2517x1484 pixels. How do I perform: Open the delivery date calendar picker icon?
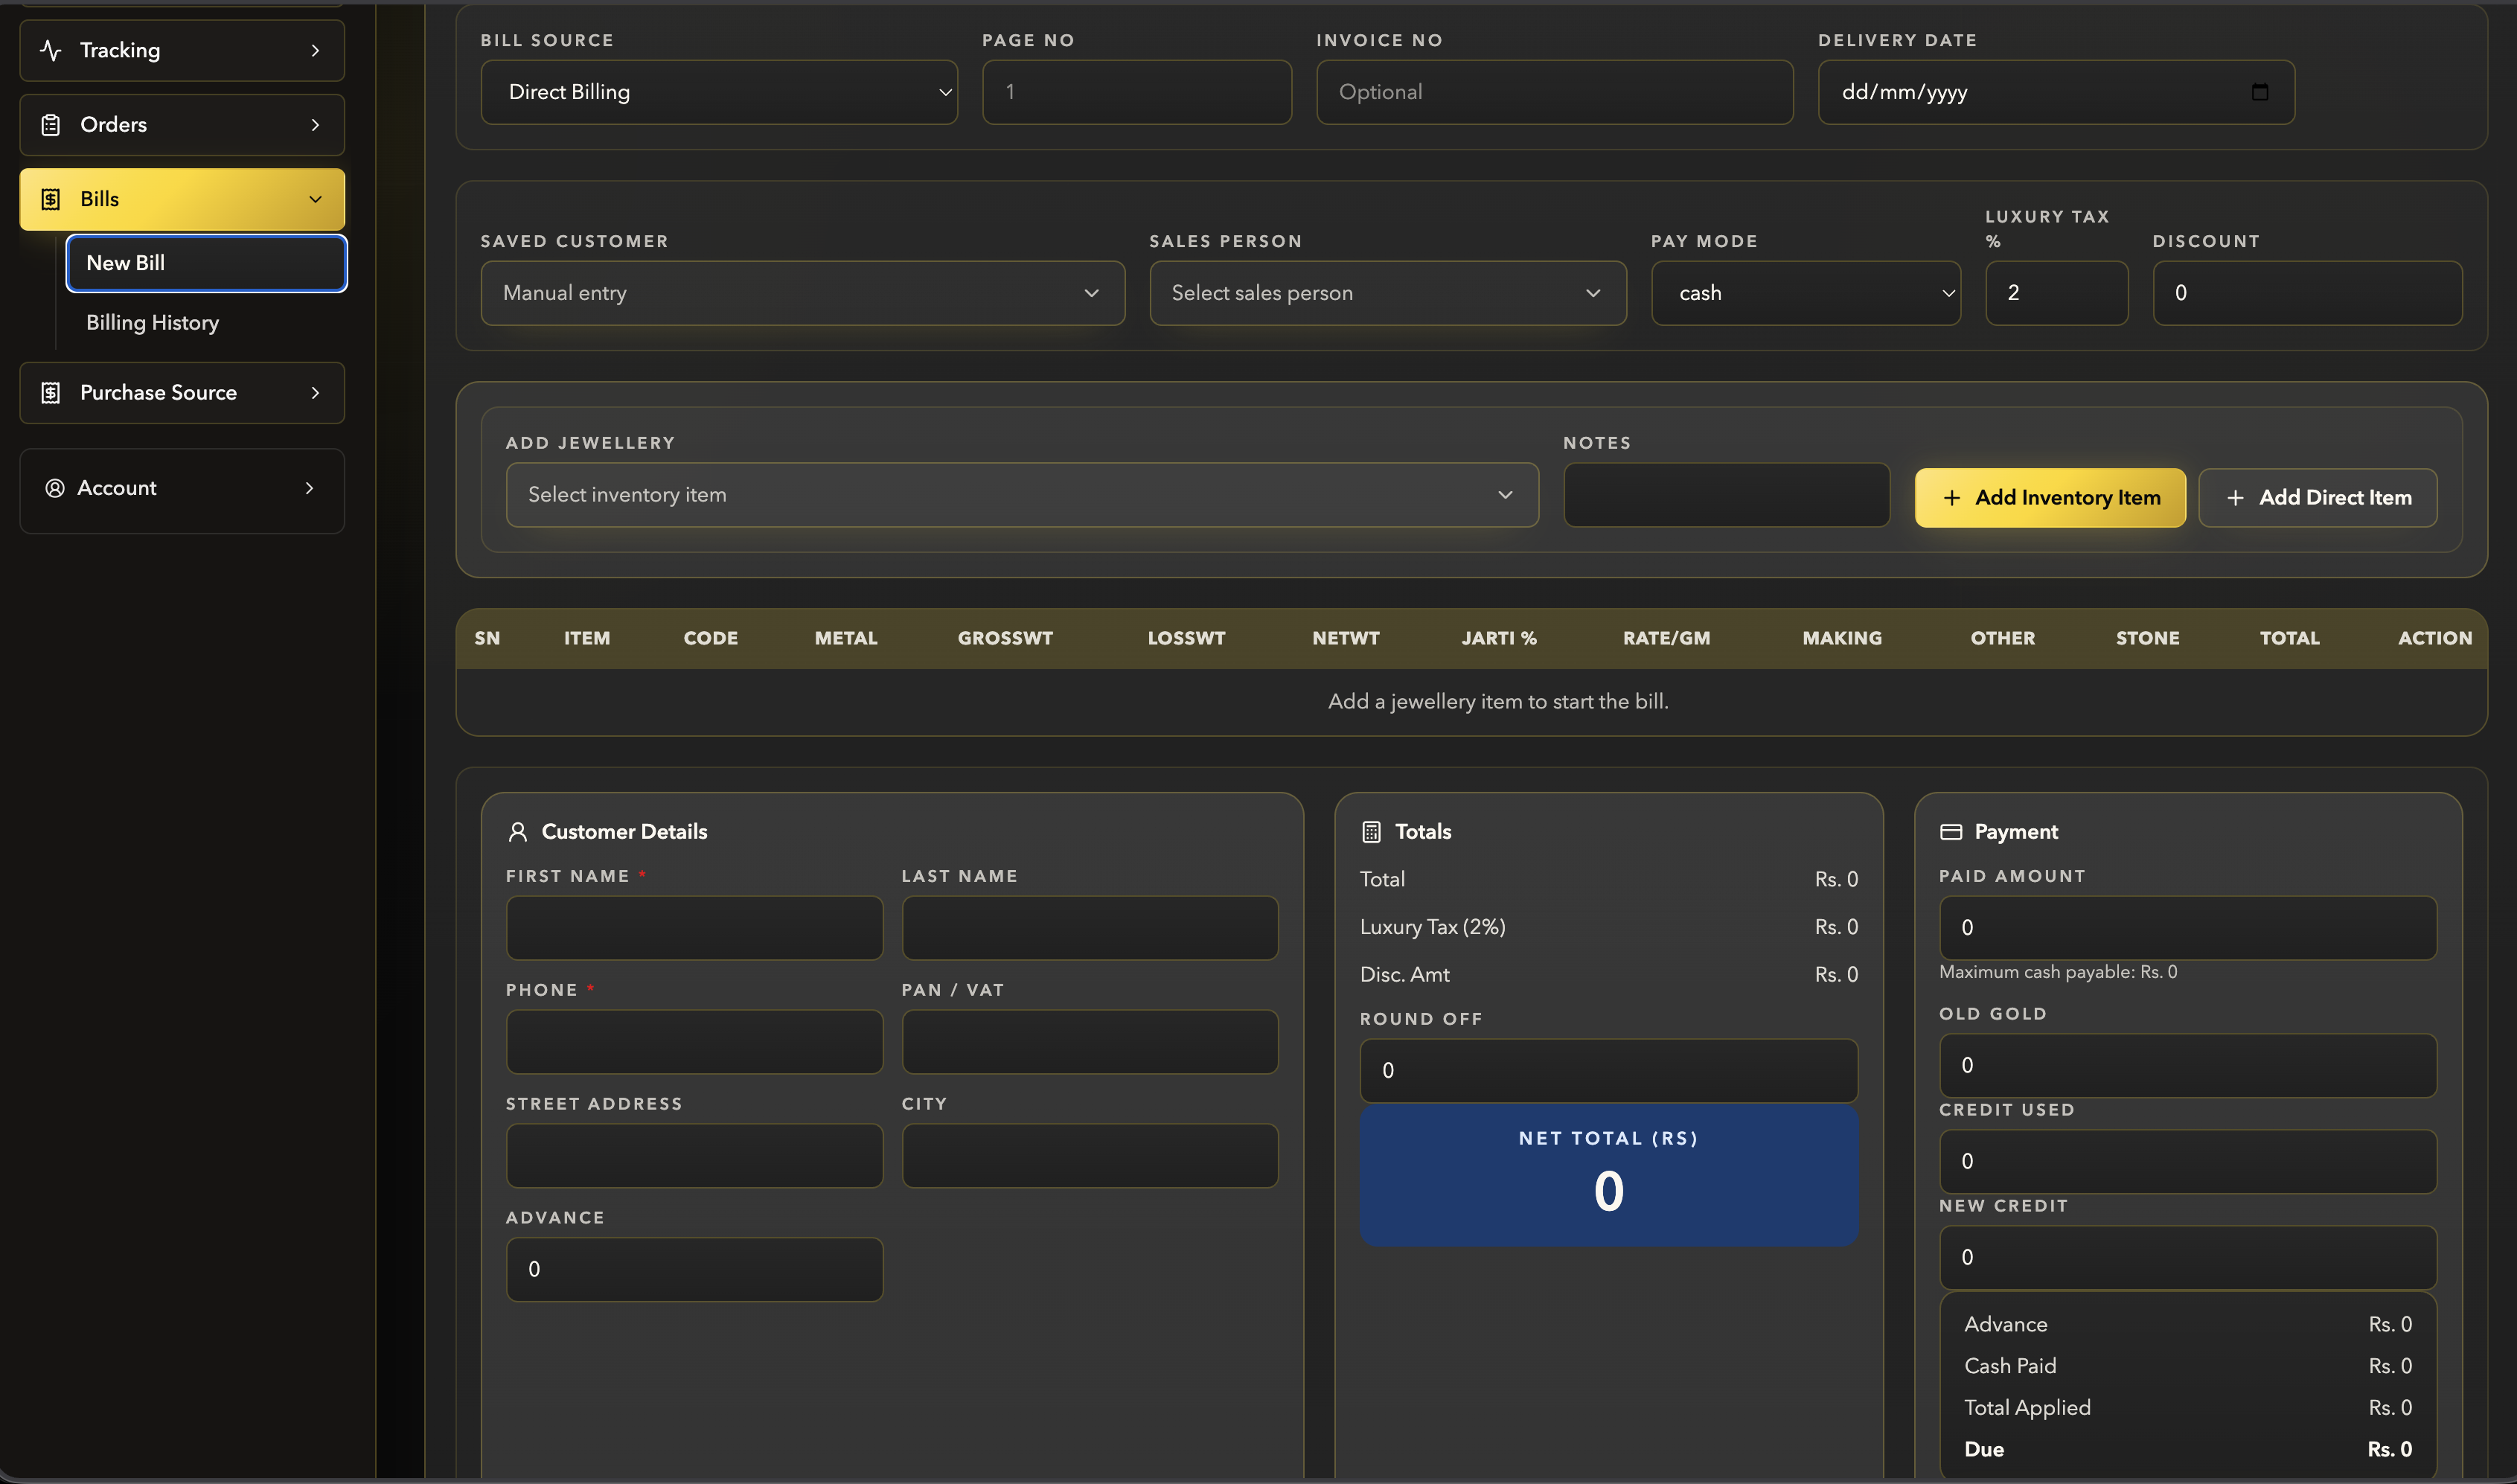point(2259,92)
